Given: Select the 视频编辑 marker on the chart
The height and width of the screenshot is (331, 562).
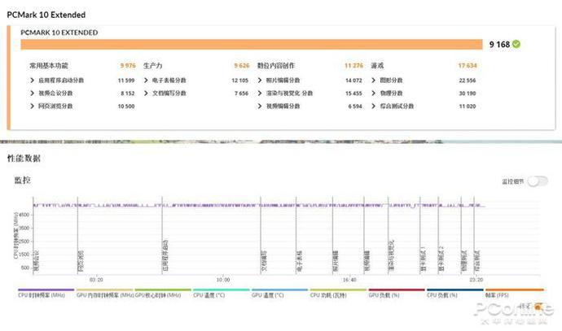Looking at the screenshot, I should tap(367, 261).
